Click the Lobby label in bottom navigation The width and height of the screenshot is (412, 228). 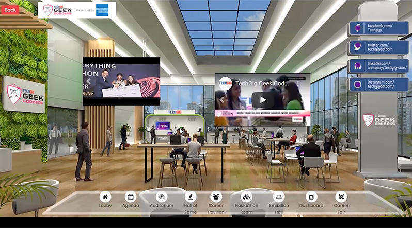point(105,206)
